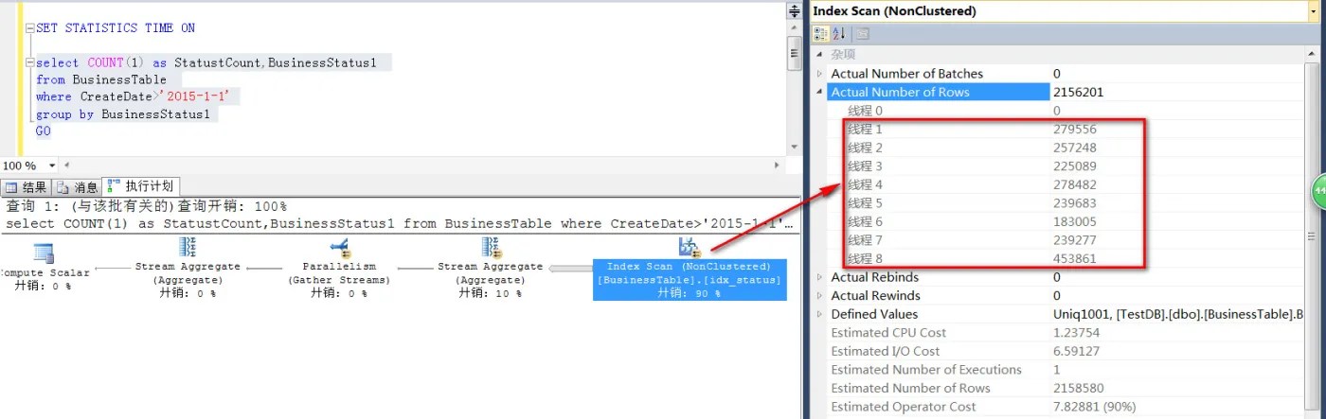
Task: Click the 查询 1 query cost header
Action: [147, 206]
